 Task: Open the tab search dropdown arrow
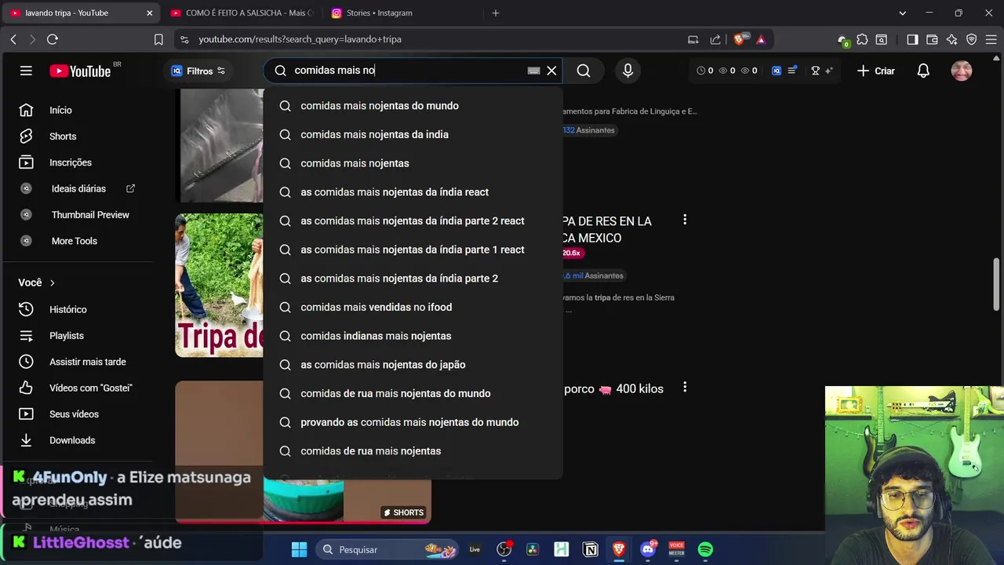pyautogui.click(x=902, y=13)
